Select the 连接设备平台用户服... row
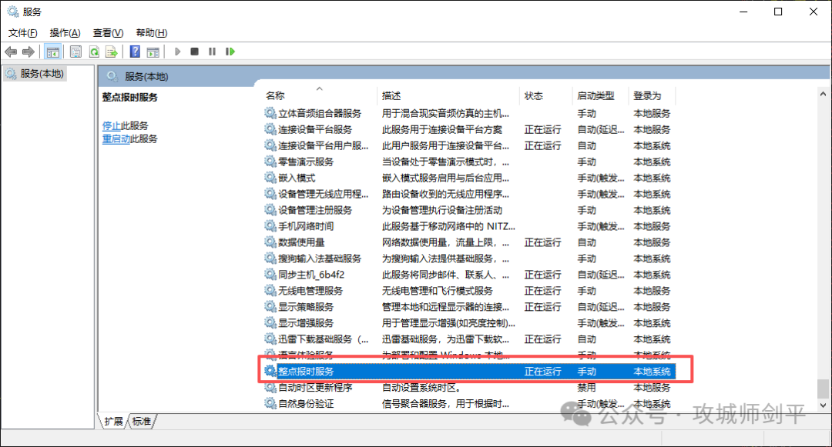This screenshot has height=447, width=832. tap(470, 145)
